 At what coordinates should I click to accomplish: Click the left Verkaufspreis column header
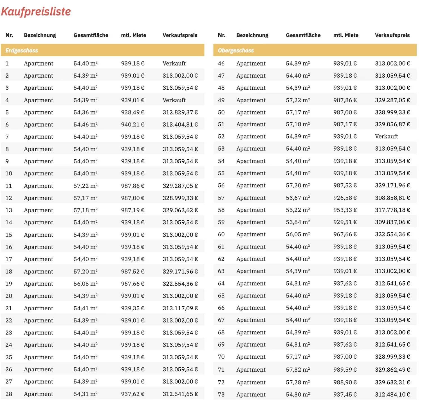(x=180, y=35)
